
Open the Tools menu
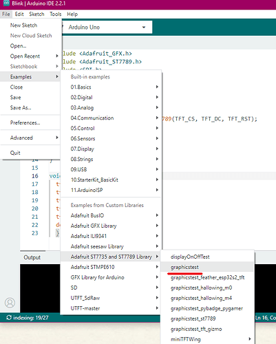[x=56, y=14]
